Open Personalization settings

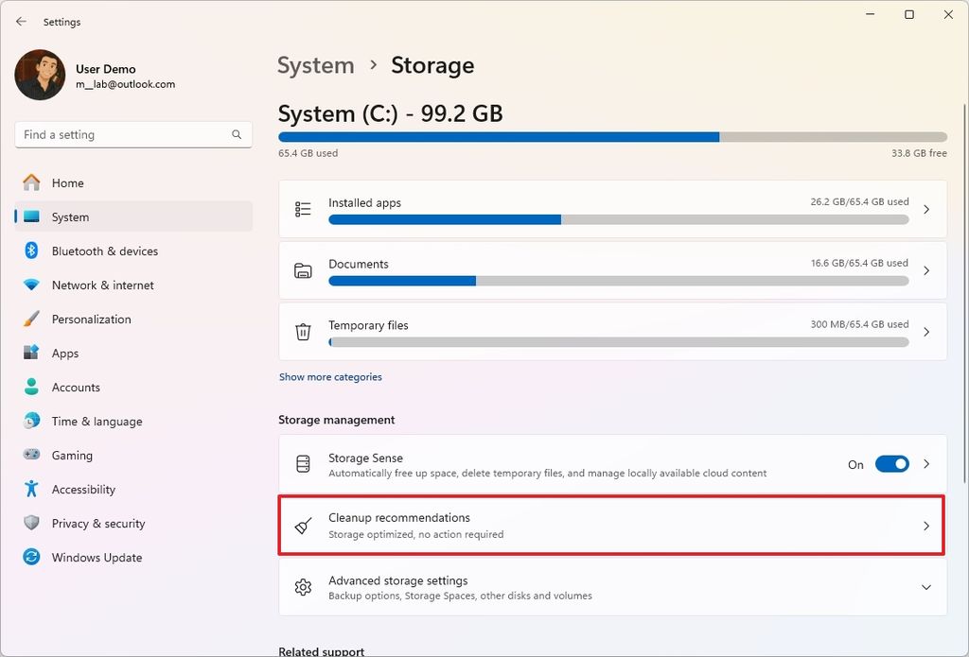click(133, 319)
